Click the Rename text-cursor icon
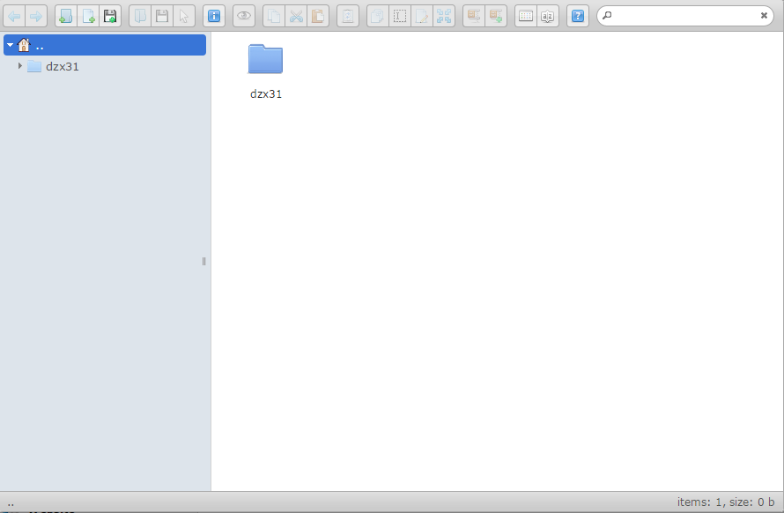The image size is (784, 513). point(400,16)
